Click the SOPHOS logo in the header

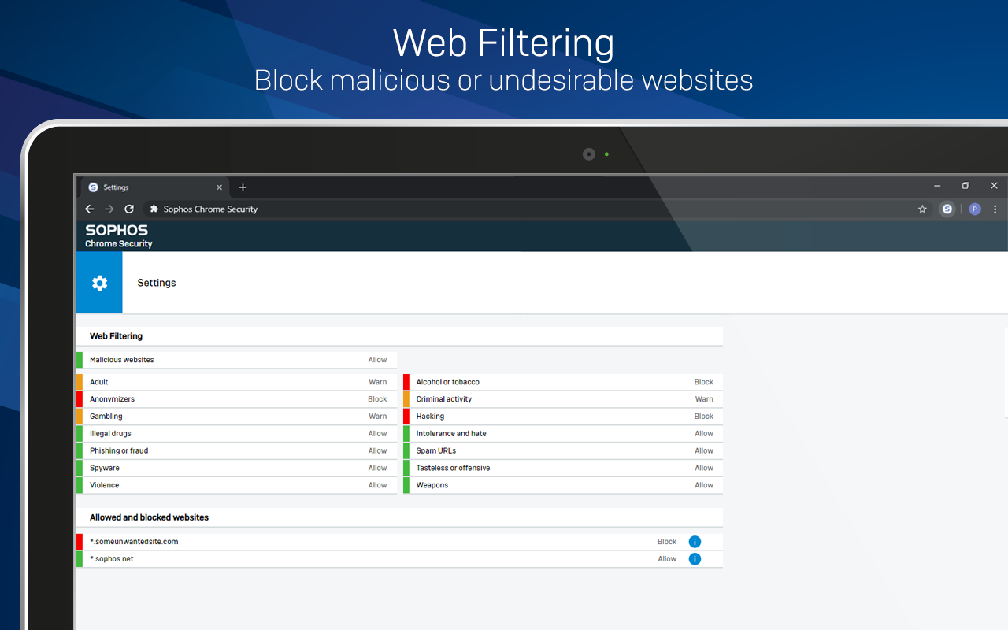(117, 231)
